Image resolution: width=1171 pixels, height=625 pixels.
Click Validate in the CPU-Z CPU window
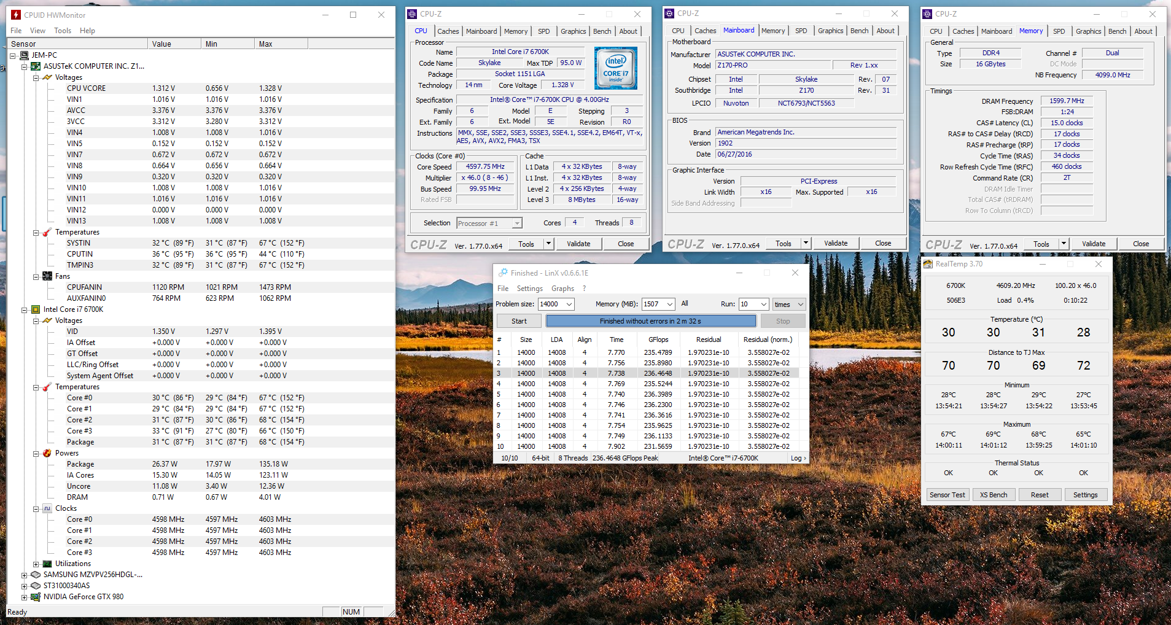point(578,244)
